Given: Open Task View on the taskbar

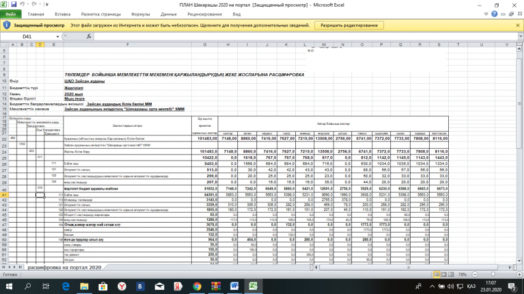Looking at the screenshot, I should pos(46,287).
